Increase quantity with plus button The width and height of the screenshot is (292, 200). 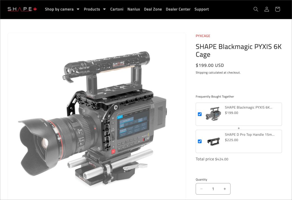(x=225, y=189)
